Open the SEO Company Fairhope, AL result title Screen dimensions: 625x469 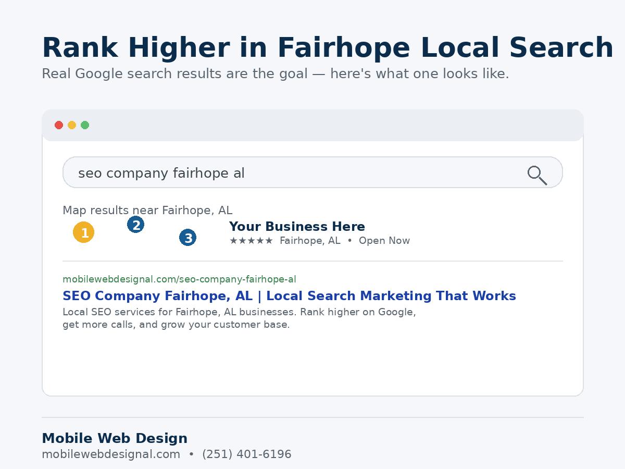coord(289,296)
